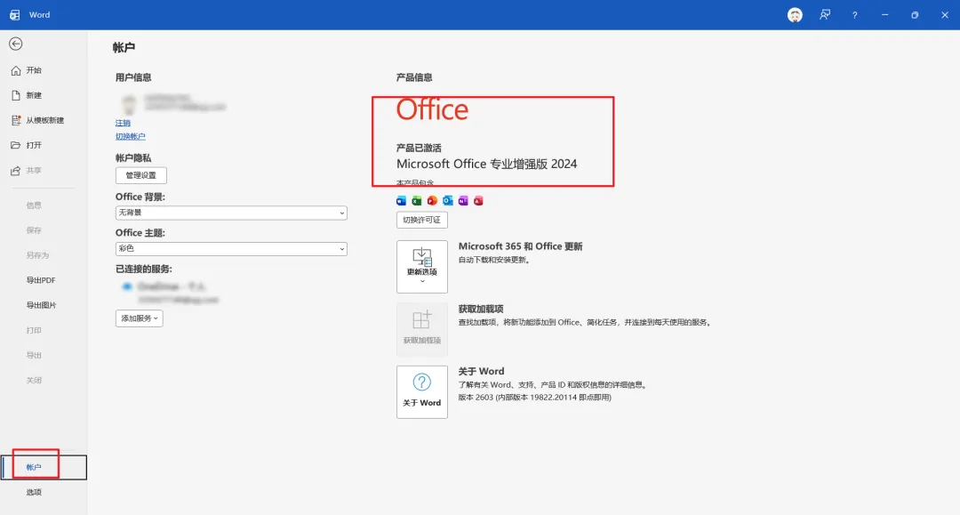Click the Word product icon
The image size is (960, 515).
point(401,201)
